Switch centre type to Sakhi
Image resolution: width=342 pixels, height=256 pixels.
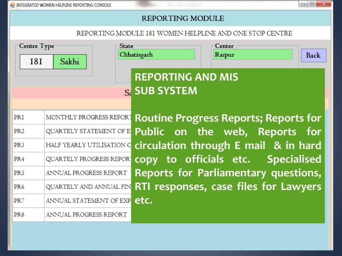point(70,62)
